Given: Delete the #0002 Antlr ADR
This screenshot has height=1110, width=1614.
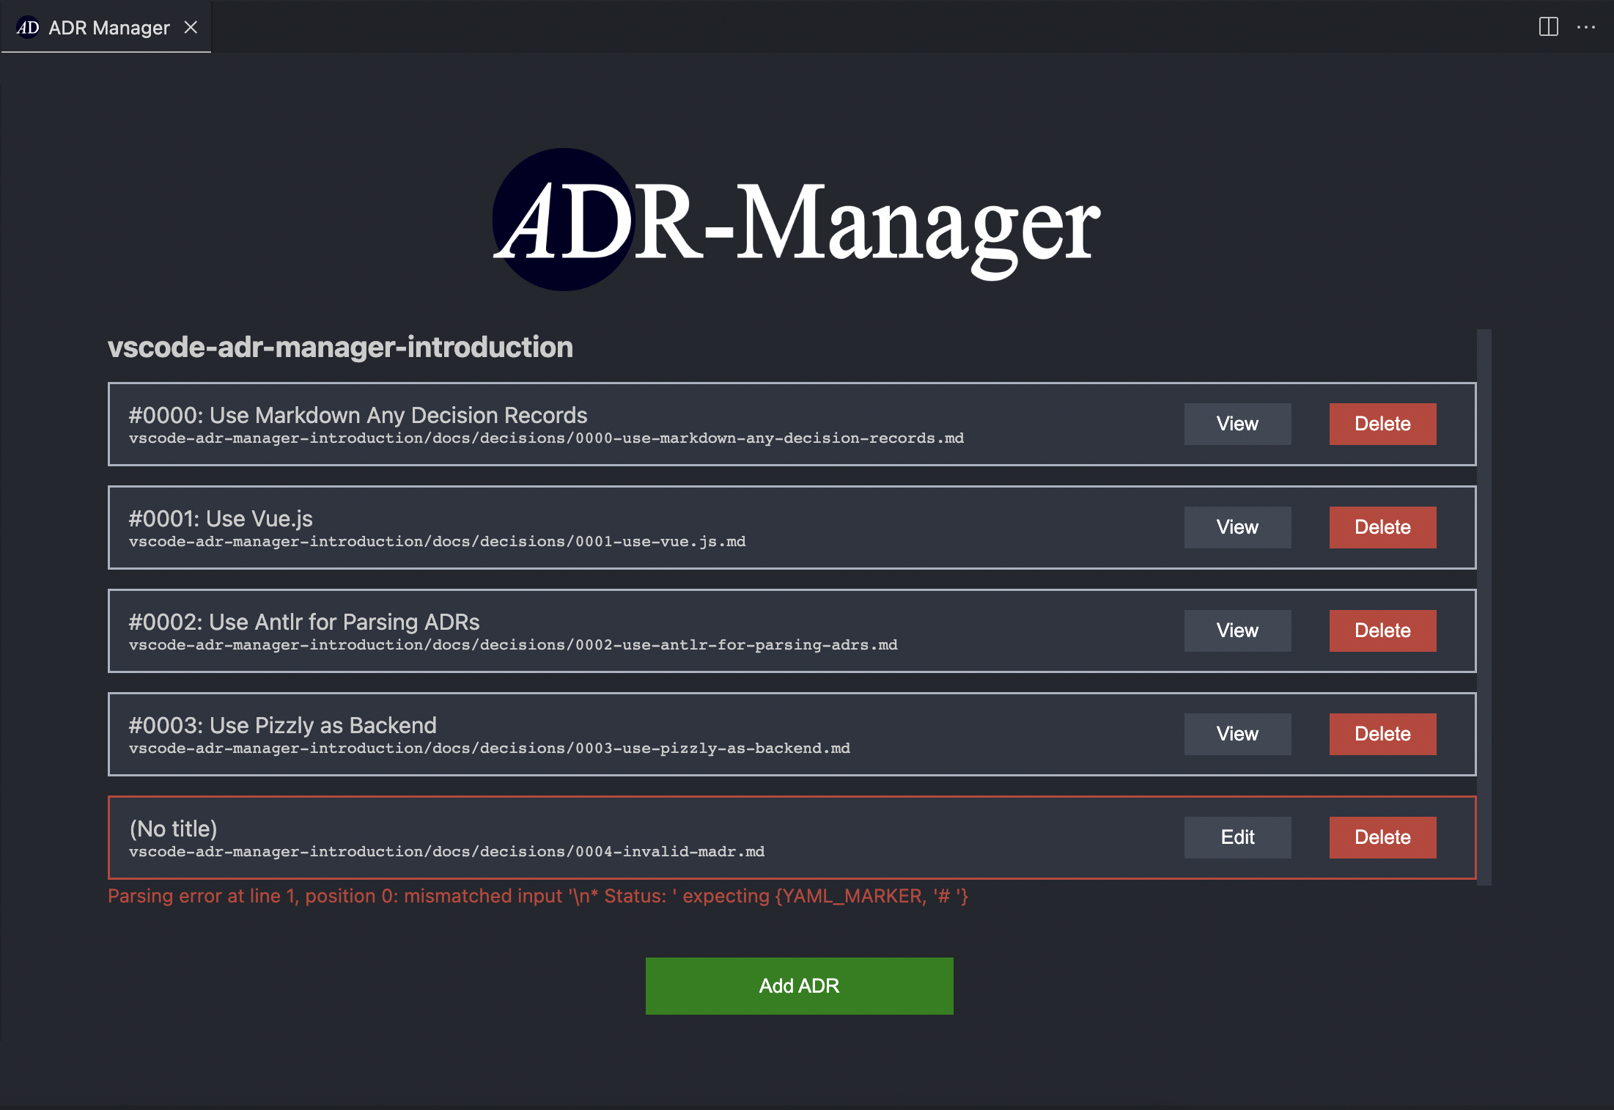Looking at the screenshot, I should pos(1382,631).
